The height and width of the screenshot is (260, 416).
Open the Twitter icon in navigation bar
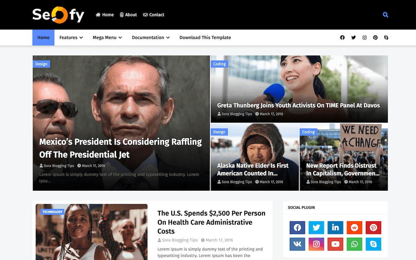pos(353,37)
